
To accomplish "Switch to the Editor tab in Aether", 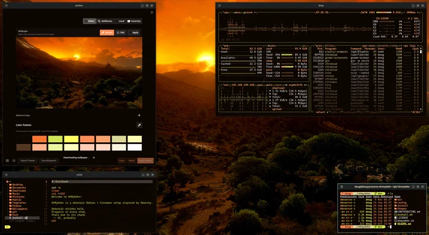I will (90, 21).
